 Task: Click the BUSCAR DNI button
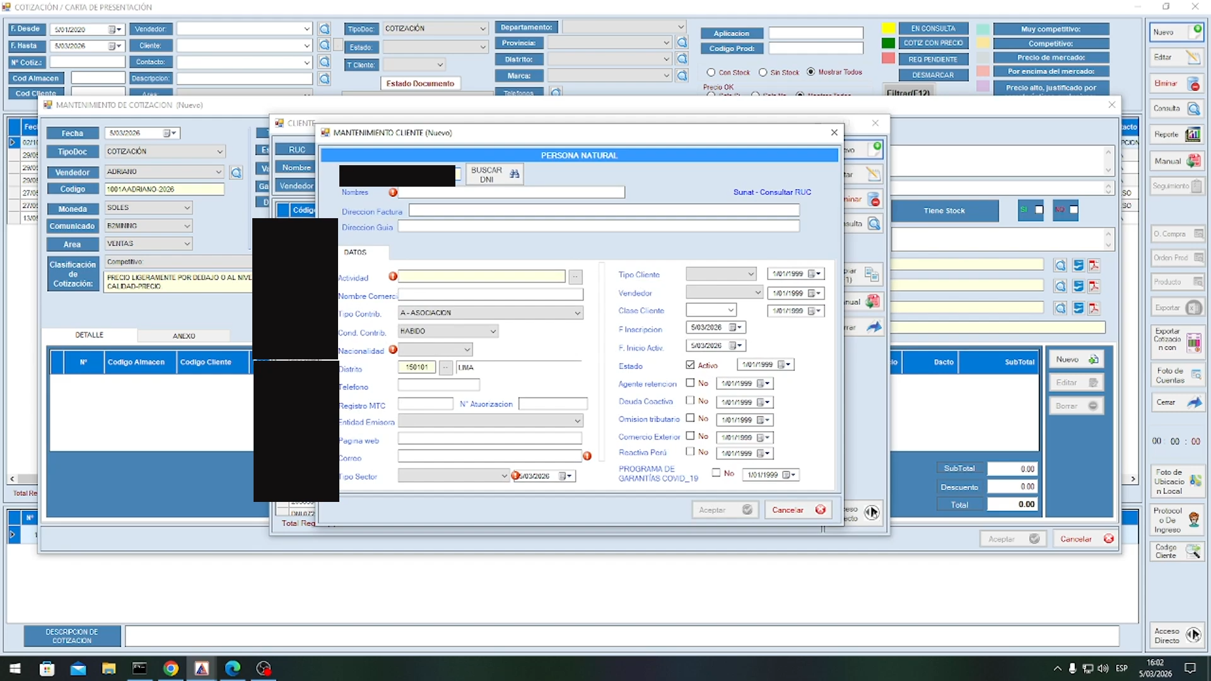[x=494, y=175]
